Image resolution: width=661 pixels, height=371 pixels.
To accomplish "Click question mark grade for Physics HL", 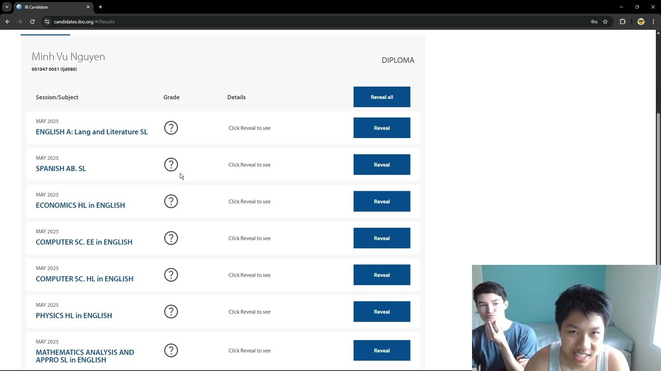I will pos(171,312).
